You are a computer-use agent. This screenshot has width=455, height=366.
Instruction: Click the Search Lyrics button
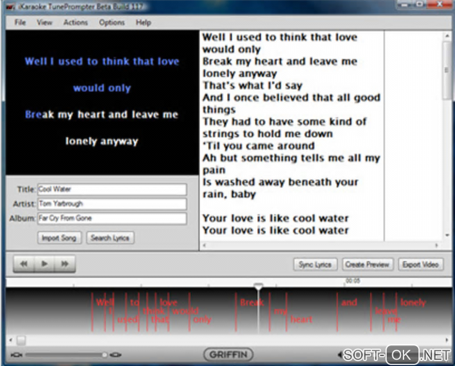110,238
